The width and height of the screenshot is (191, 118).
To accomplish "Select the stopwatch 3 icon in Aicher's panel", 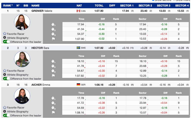I will 53,108.
